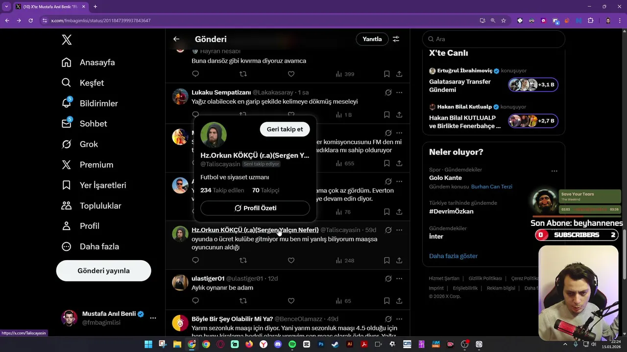Viewport: 627px width, 352px height.
Task: Open more options on Böyle Bir Şey Olabilir Mi Ya post
Action: pos(399,319)
